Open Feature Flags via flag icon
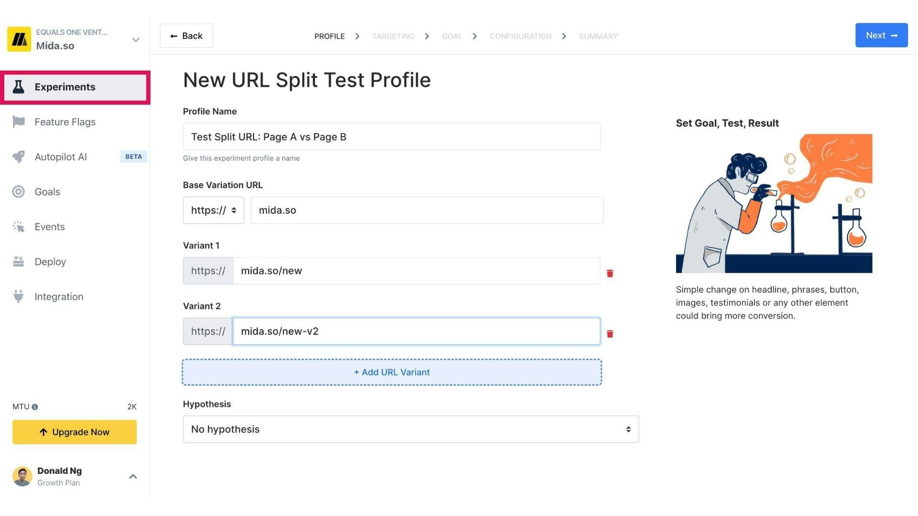Viewport: 918px width, 516px height. (19, 122)
